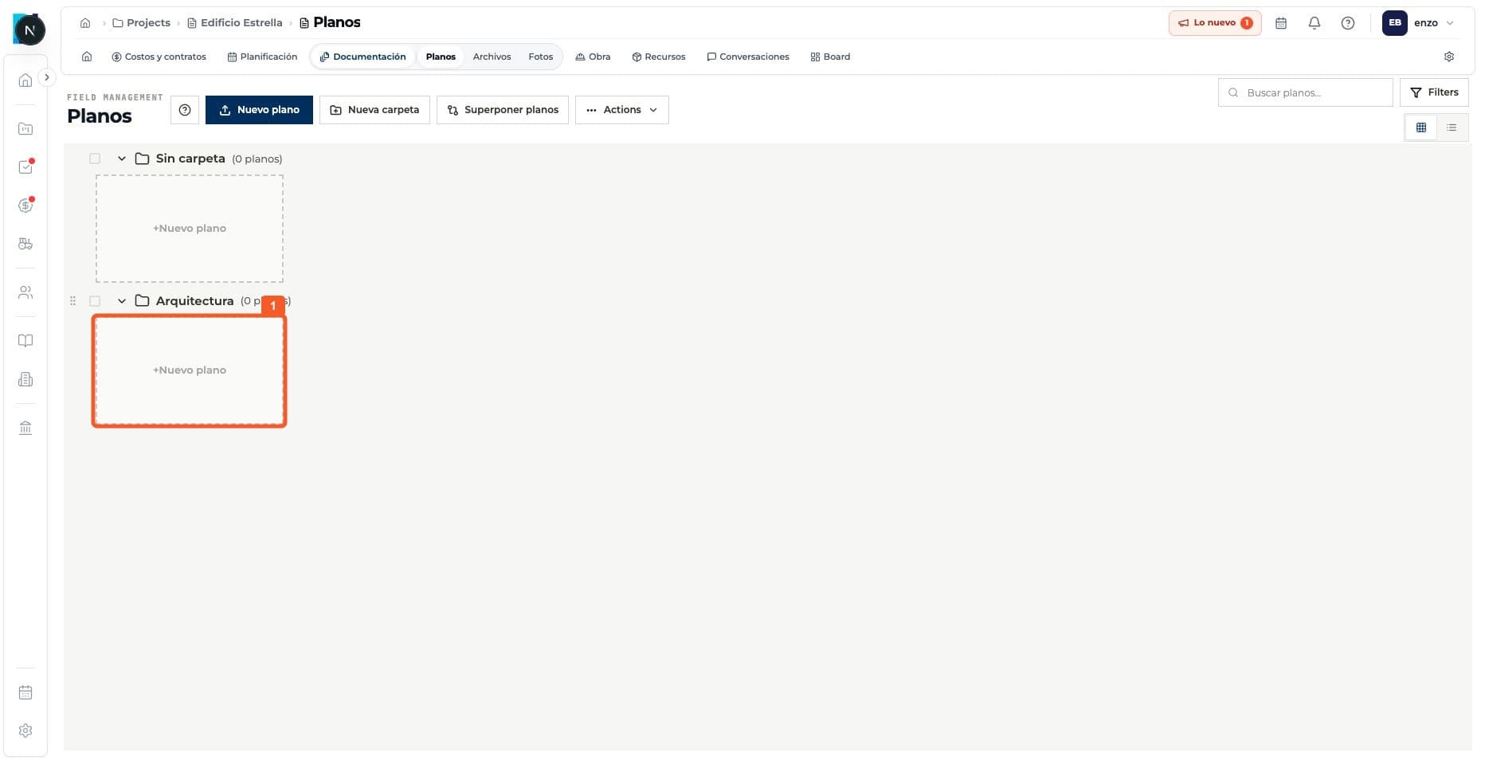The width and height of the screenshot is (1485, 760).
Task: Open the Actions dropdown
Action: click(622, 110)
